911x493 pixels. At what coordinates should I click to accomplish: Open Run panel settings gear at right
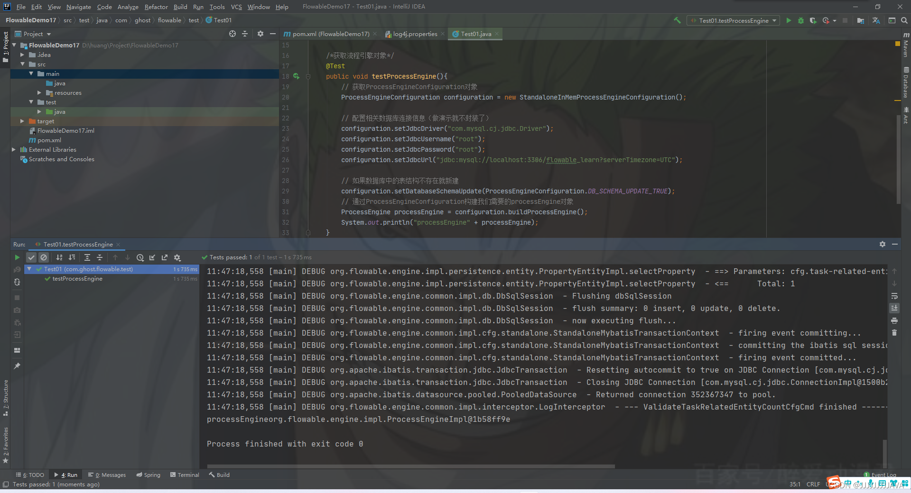883,244
